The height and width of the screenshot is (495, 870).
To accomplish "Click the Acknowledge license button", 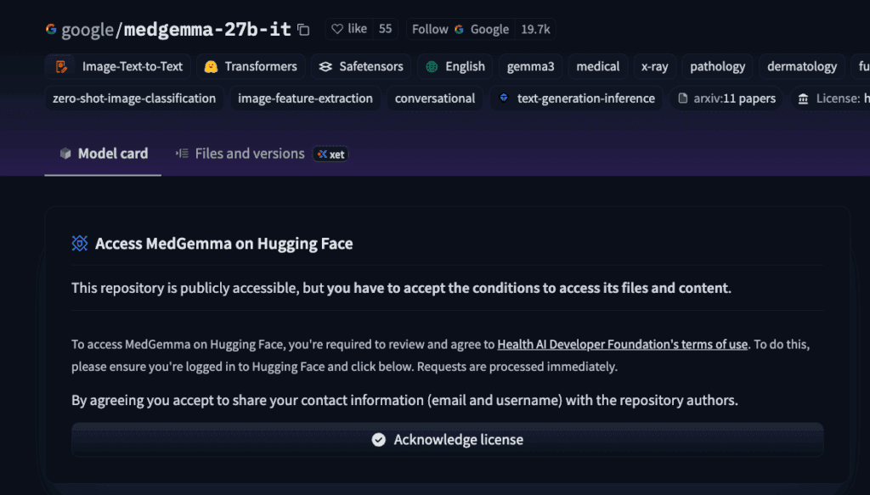I will (447, 440).
